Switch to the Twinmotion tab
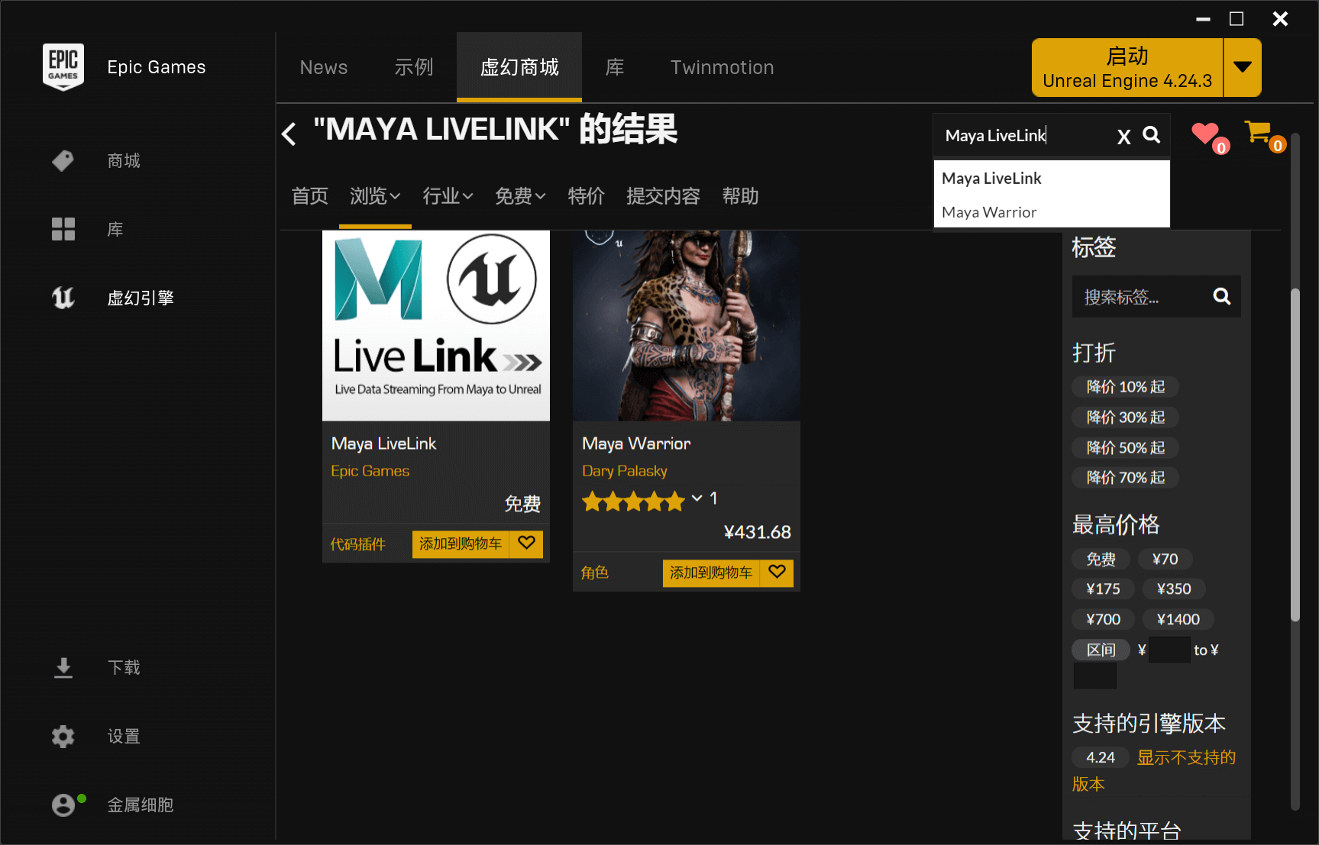Image resolution: width=1319 pixels, height=845 pixels. [x=723, y=67]
